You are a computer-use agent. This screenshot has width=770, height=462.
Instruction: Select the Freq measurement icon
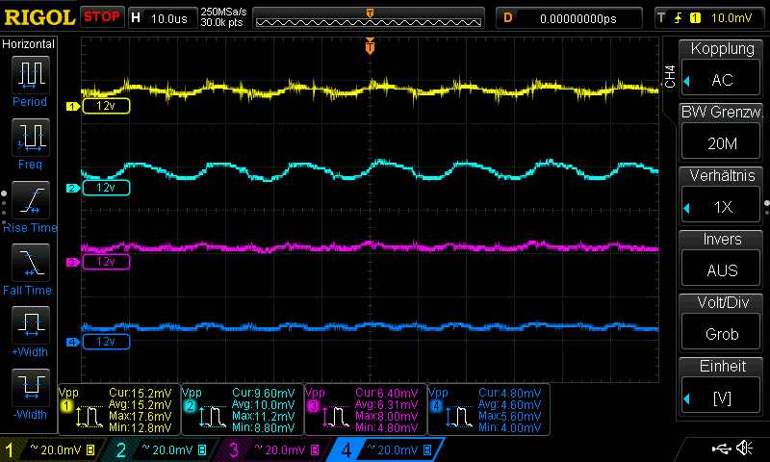[x=31, y=137]
